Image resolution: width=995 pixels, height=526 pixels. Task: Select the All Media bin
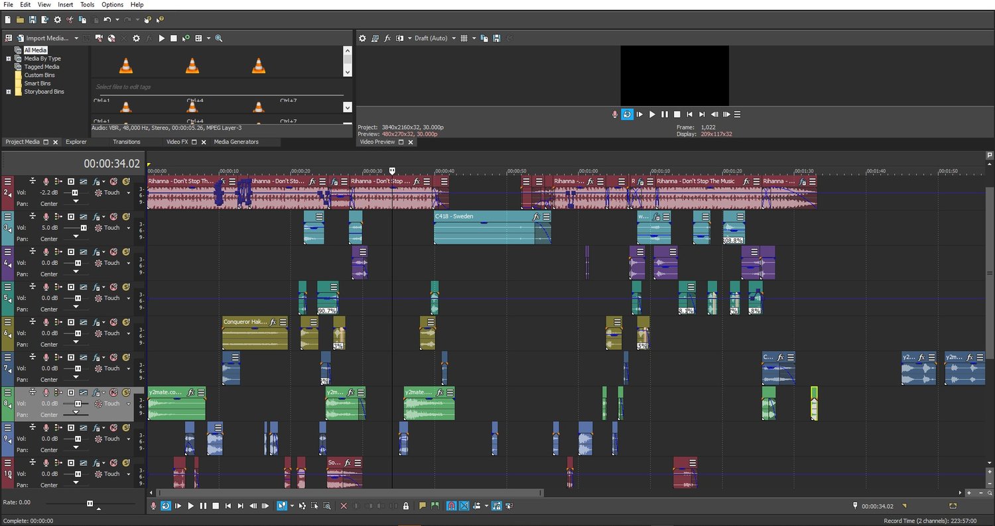point(35,50)
